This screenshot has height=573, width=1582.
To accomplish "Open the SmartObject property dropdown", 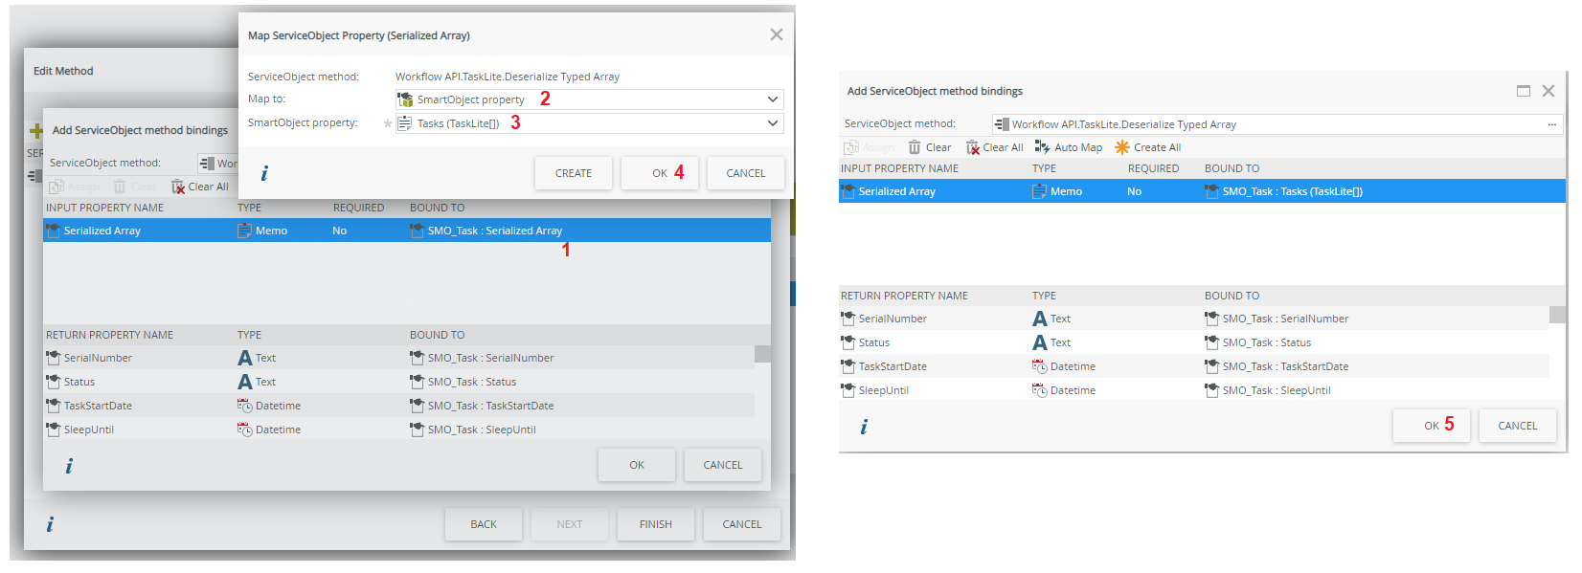I will [772, 123].
